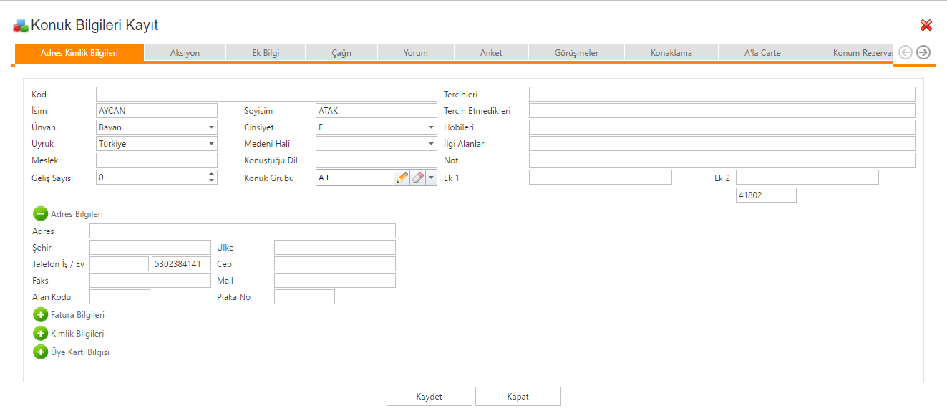This screenshot has width=947, height=416.
Task: Switch to the Aksiyon tab
Action: [185, 53]
